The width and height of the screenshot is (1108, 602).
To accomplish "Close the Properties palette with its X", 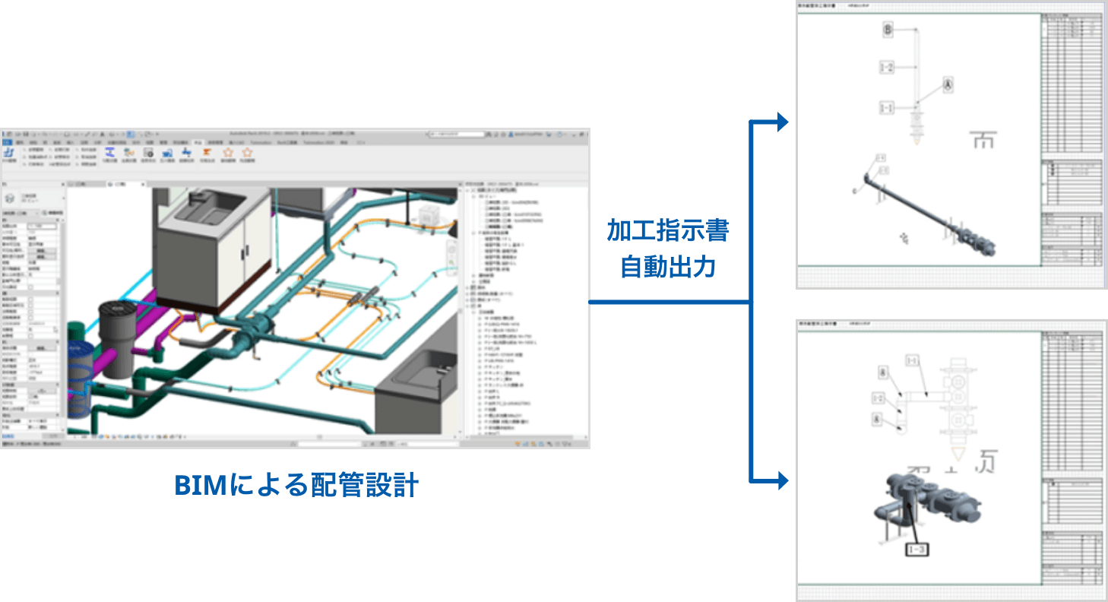I will [63, 184].
